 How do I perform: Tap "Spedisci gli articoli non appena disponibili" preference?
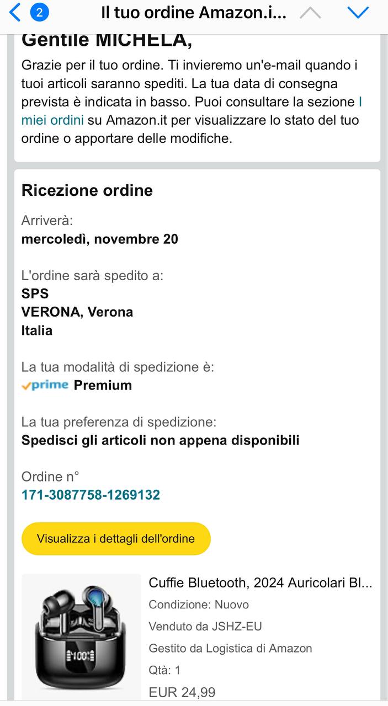coord(160,440)
